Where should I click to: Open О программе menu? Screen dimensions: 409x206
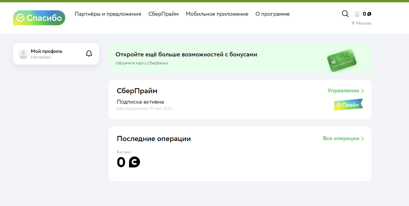point(273,14)
